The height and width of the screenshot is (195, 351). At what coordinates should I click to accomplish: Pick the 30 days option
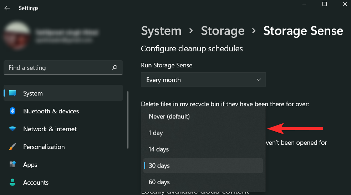pyautogui.click(x=159, y=166)
